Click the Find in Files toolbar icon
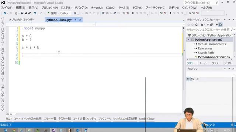Image resolution: width=236 pixels, height=132 pixels. point(75,13)
